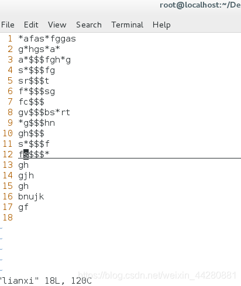Screen dimensions: 241x286
Task: Open the View menu
Action: coord(57,25)
